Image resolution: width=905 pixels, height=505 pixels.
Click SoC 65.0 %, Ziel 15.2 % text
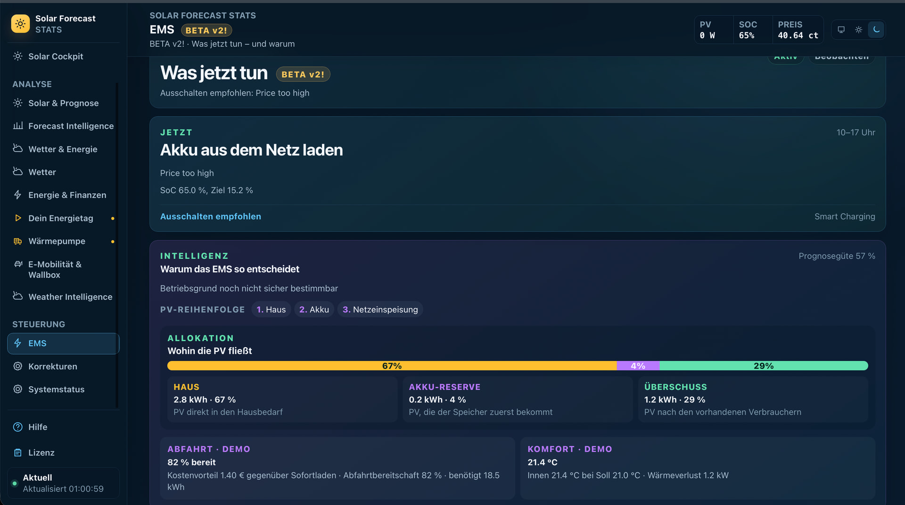click(x=206, y=190)
